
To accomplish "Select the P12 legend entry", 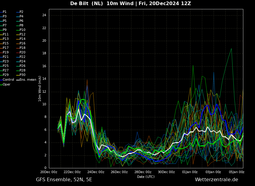I will point(22,34).
